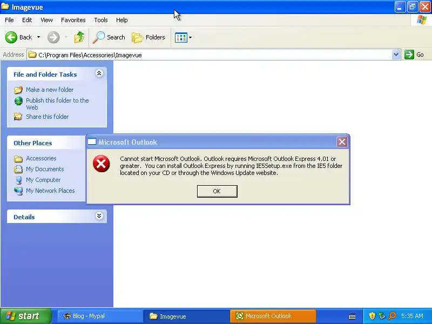This screenshot has width=432, height=324.
Task: Click the Outlook dialog title bar icon
Action: tap(92, 142)
